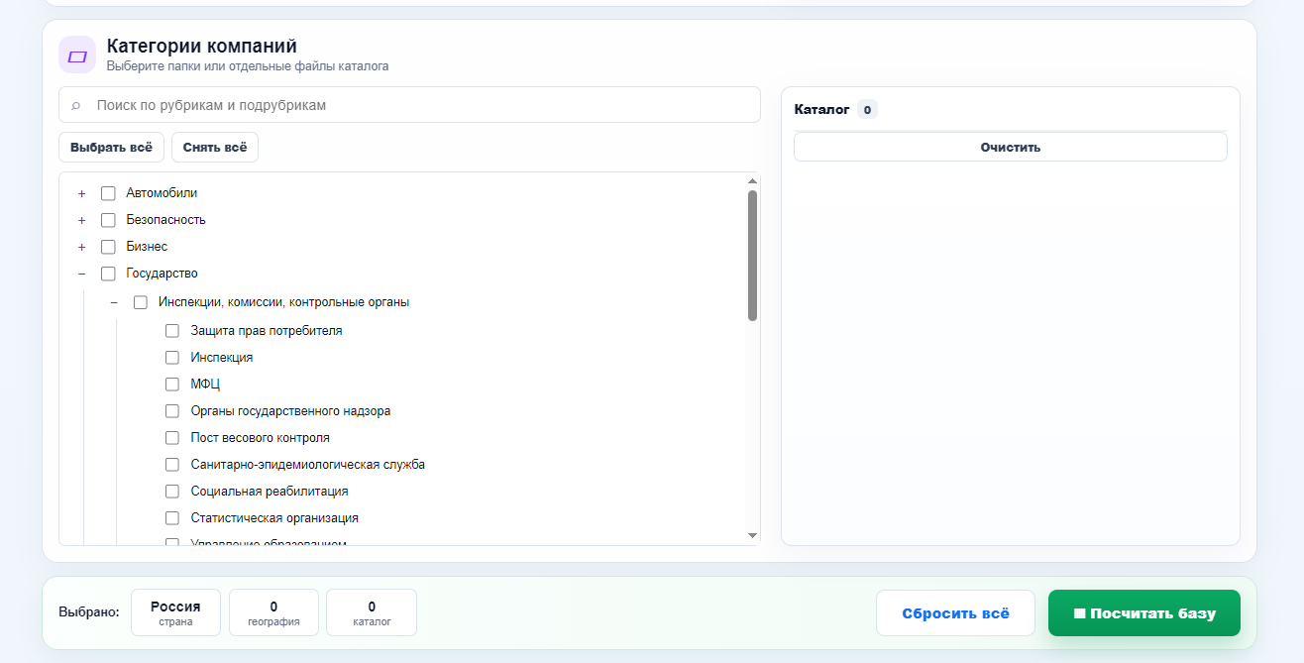Click the purple Категории компаний section icon
This screenshot has height=663, width=1304.
(77, 55)
